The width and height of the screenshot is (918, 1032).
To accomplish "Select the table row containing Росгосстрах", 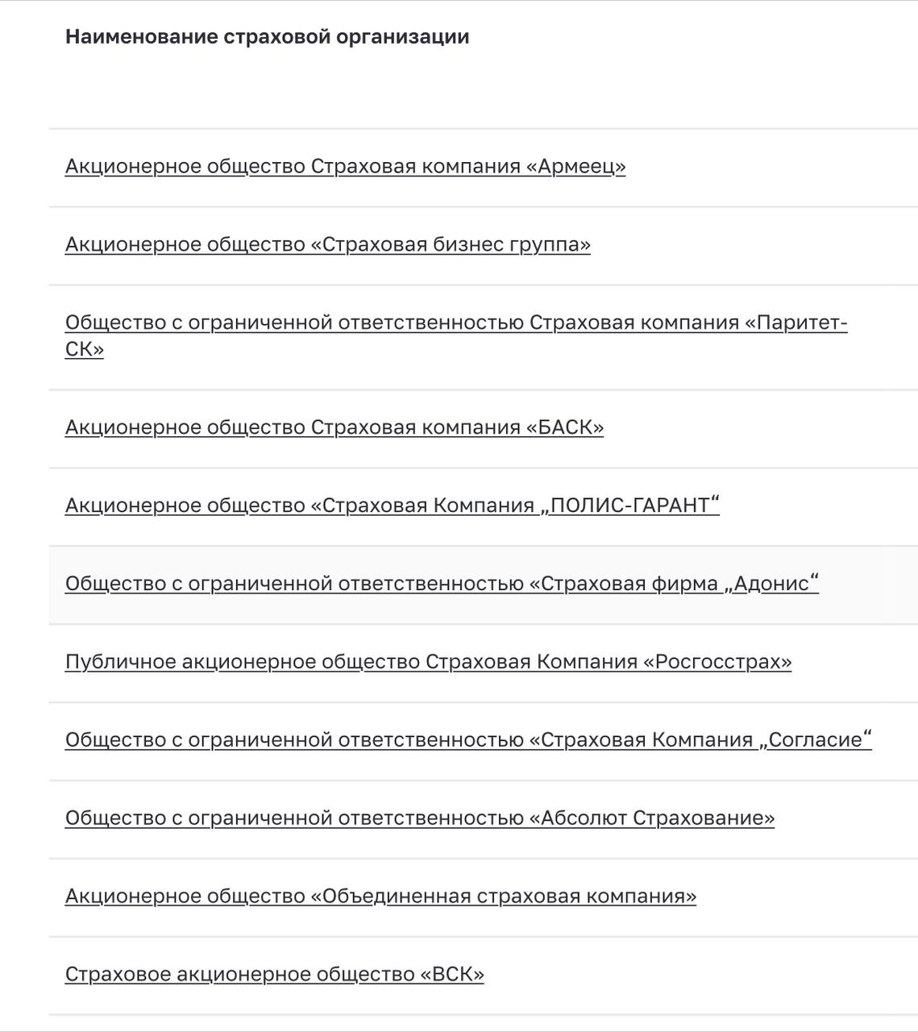I will tap(483, 663).
